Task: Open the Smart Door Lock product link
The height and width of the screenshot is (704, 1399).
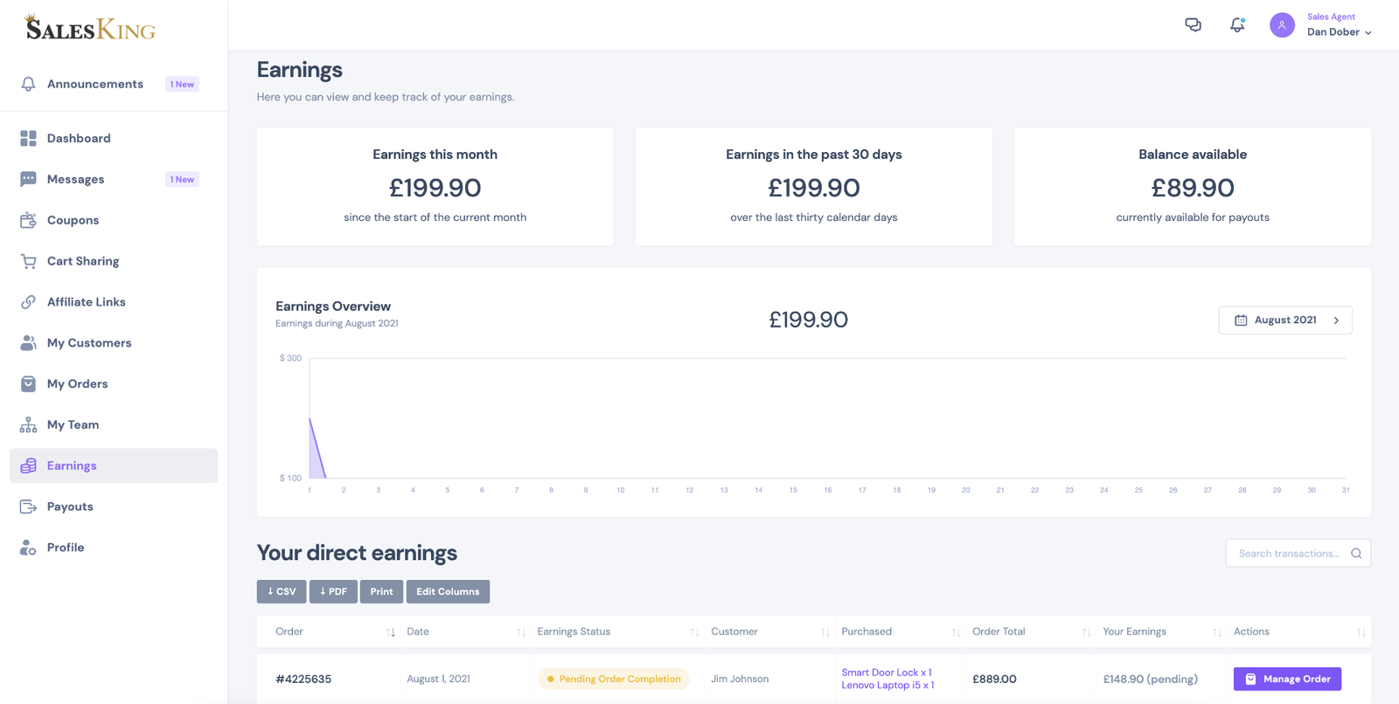Action: coord(886,673)
